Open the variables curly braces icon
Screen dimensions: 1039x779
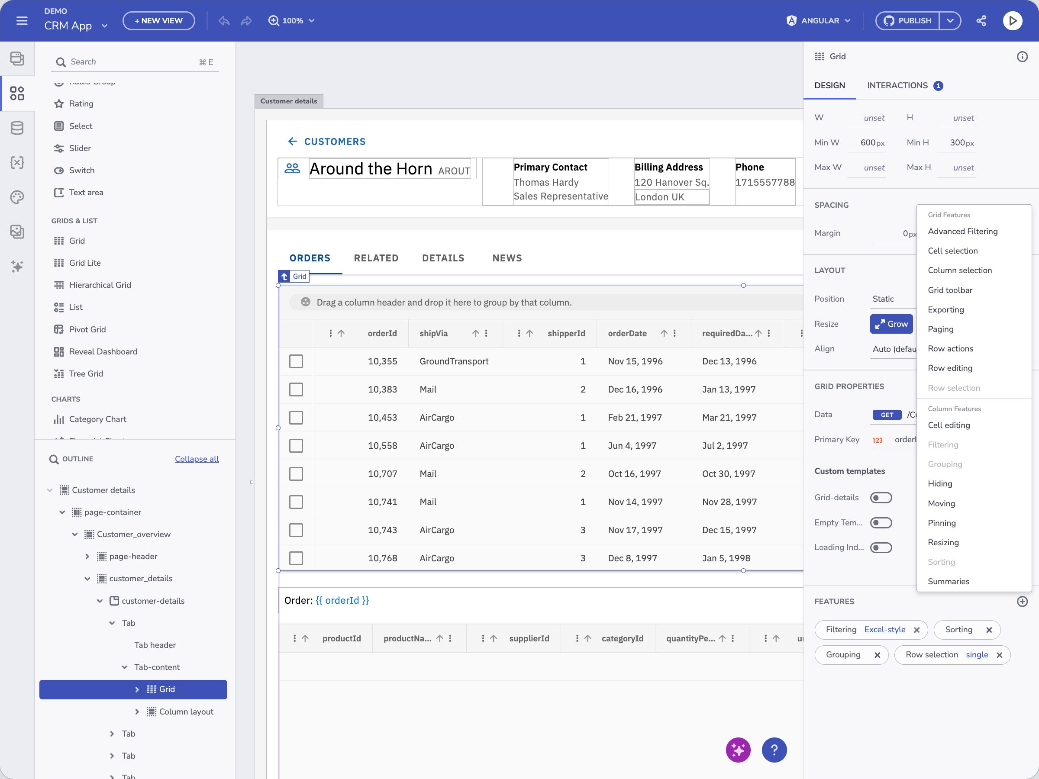pos(17,162)
